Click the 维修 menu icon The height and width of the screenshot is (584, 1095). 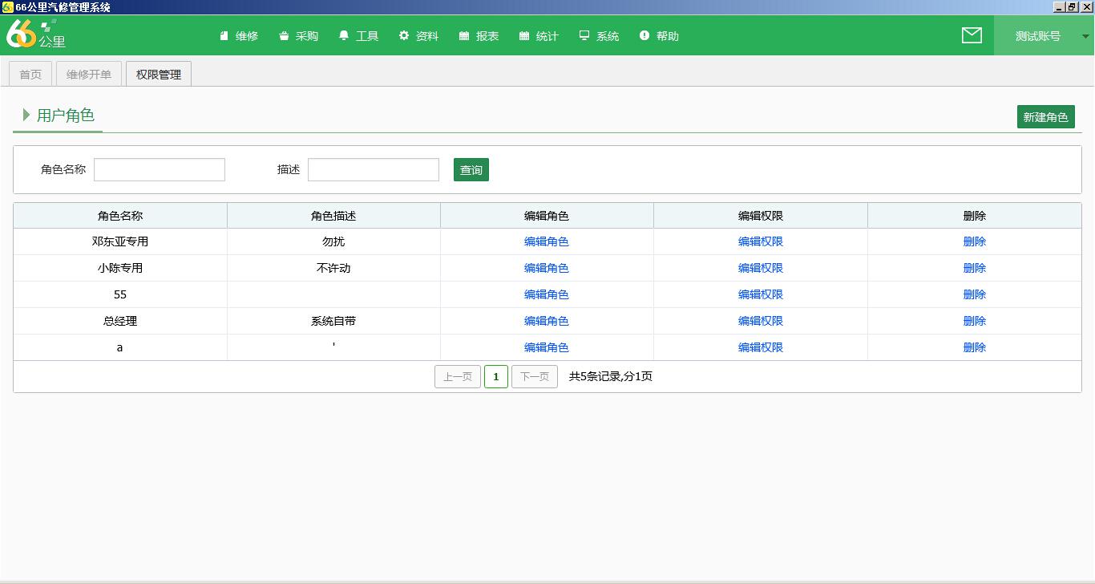pos(224,36)
